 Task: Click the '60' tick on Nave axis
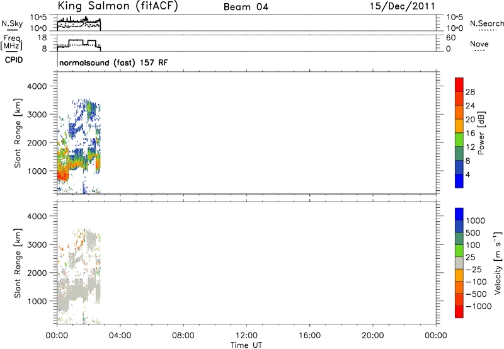click(x=450, y=38)
